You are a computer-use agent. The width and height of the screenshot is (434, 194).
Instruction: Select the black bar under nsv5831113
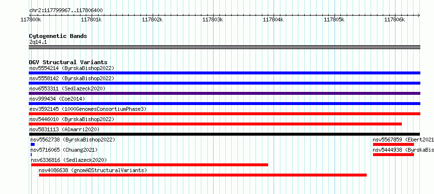coord(224,134)
